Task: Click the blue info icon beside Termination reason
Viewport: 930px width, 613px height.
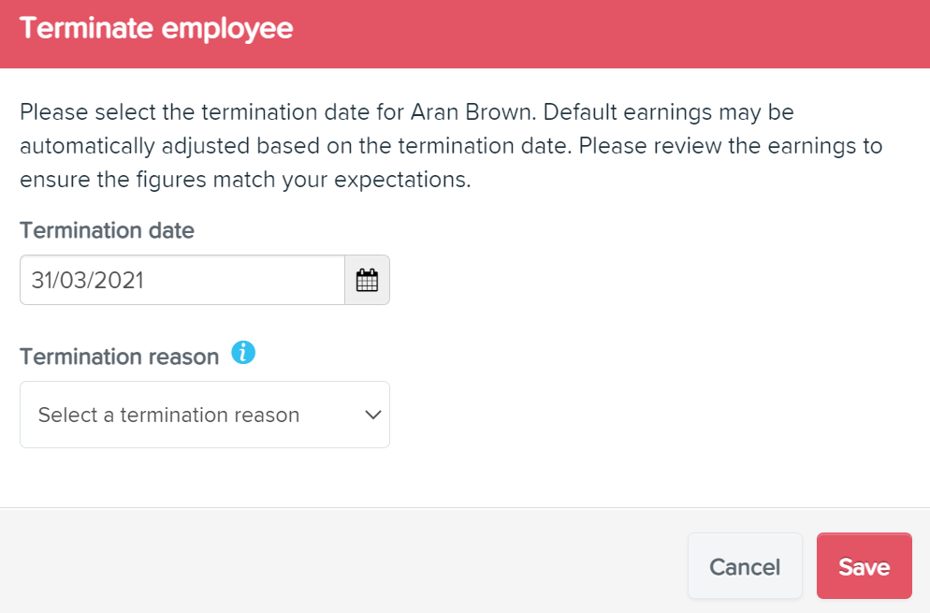Action: tap(243, 353)
